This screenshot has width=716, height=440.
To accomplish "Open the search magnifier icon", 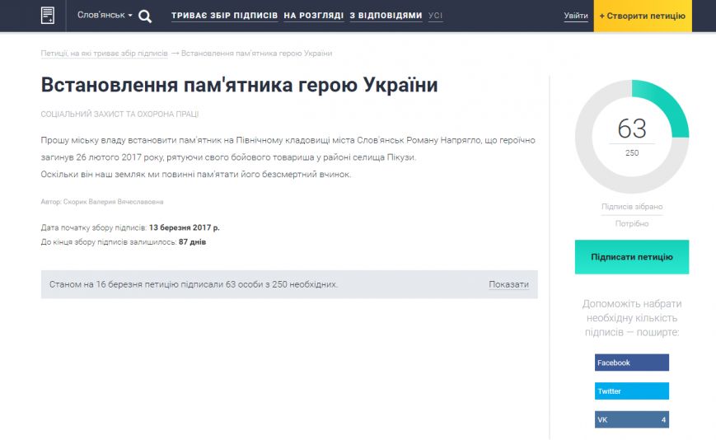I will tap(145, 16).
